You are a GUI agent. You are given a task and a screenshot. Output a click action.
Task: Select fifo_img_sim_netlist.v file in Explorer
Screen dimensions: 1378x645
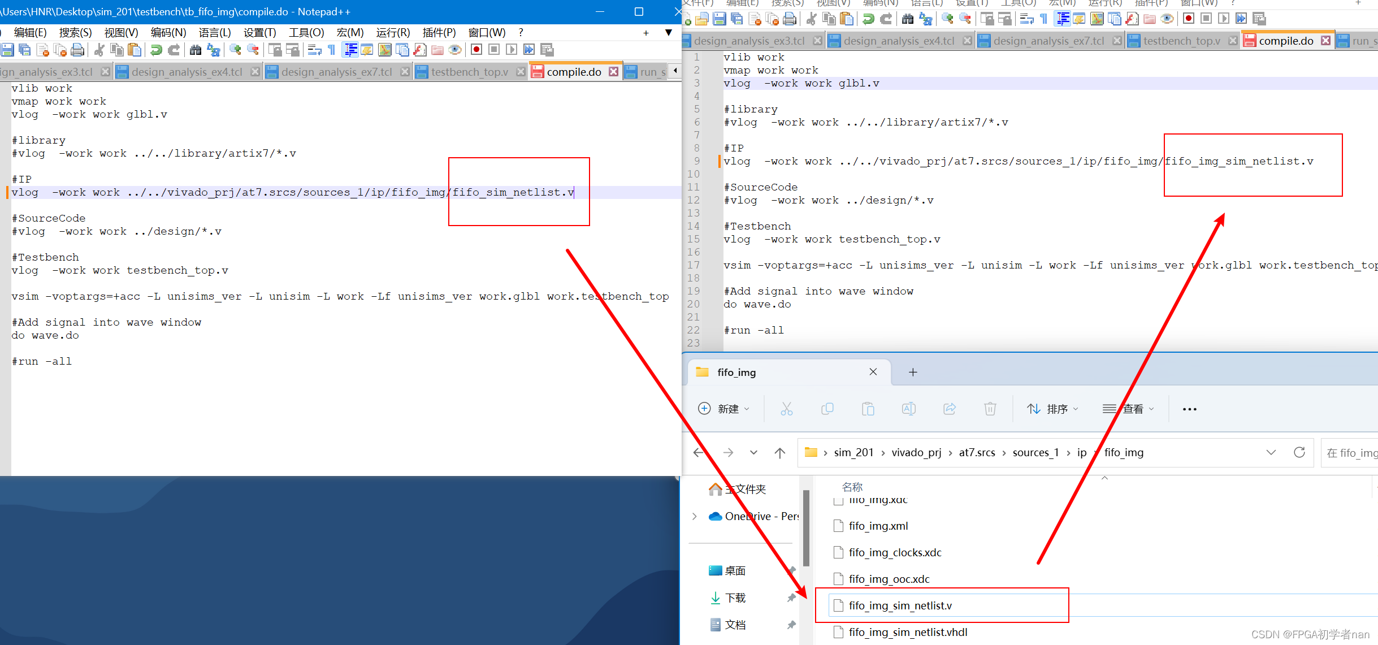coord(900,605)
